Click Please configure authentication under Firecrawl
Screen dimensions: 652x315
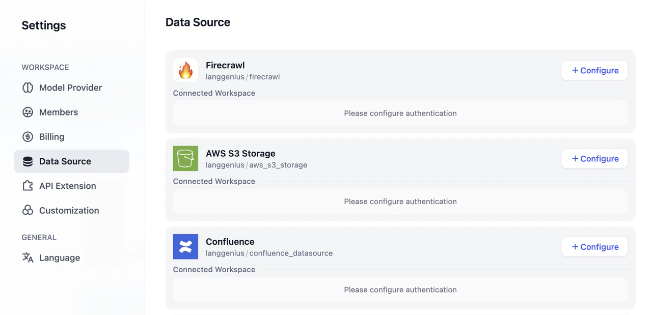pyautogui.click(x=400, y=113)
